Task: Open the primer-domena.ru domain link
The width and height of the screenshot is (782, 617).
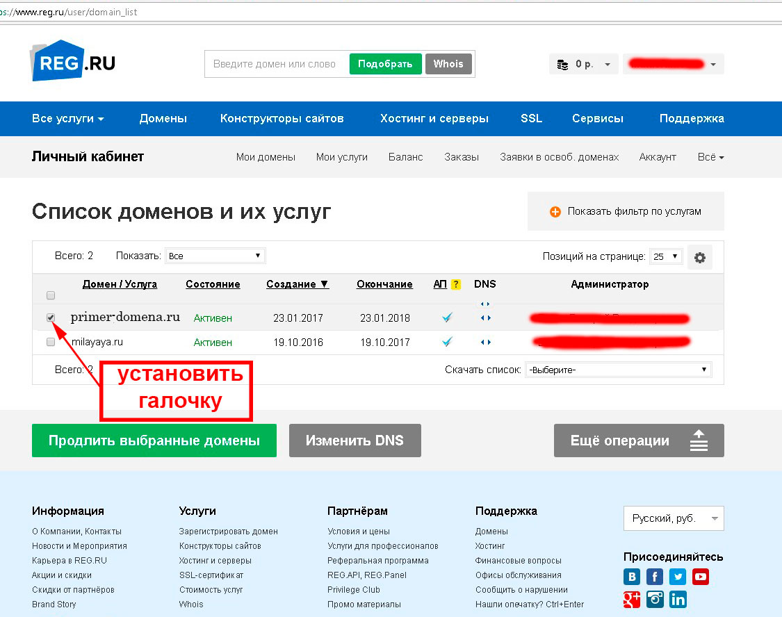Action: 125,317
